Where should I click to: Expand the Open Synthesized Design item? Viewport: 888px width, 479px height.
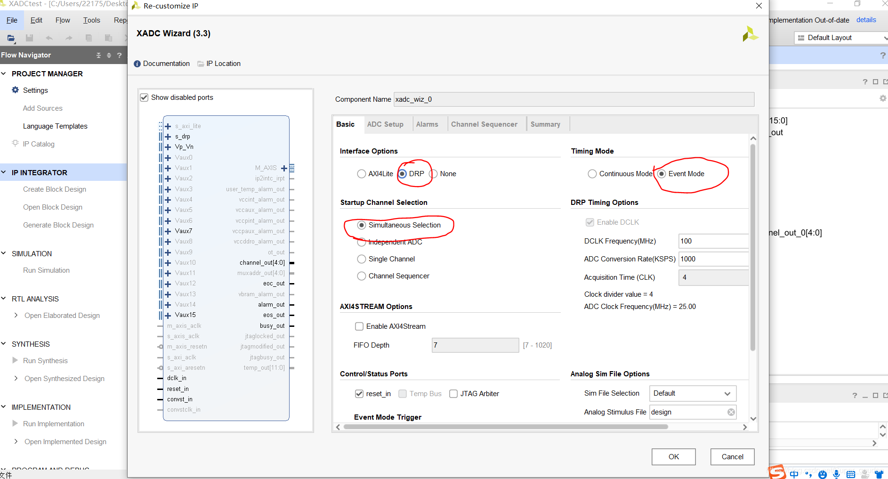[16, 378]
